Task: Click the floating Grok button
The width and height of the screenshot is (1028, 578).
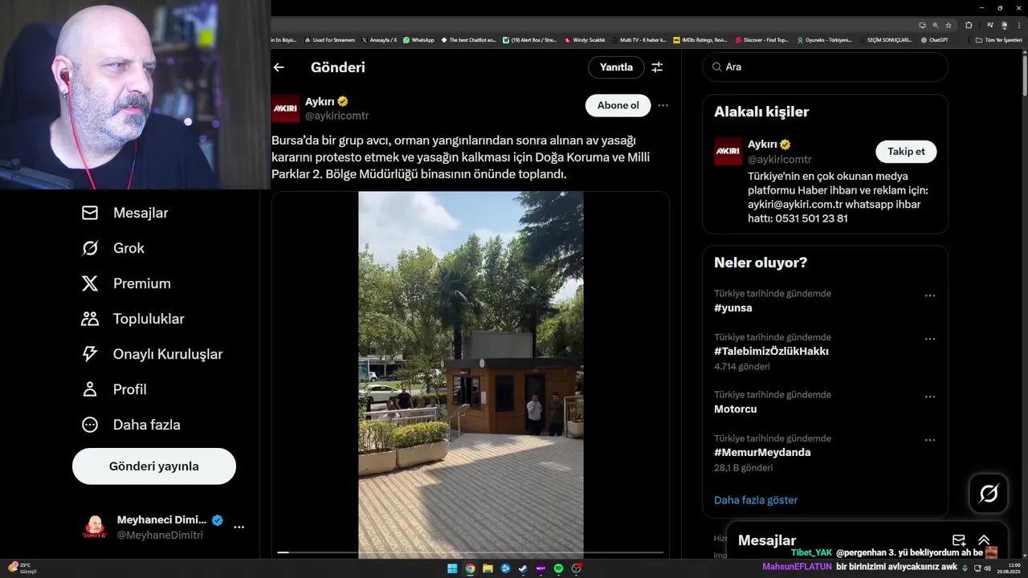Action: [x=989, y=494]
